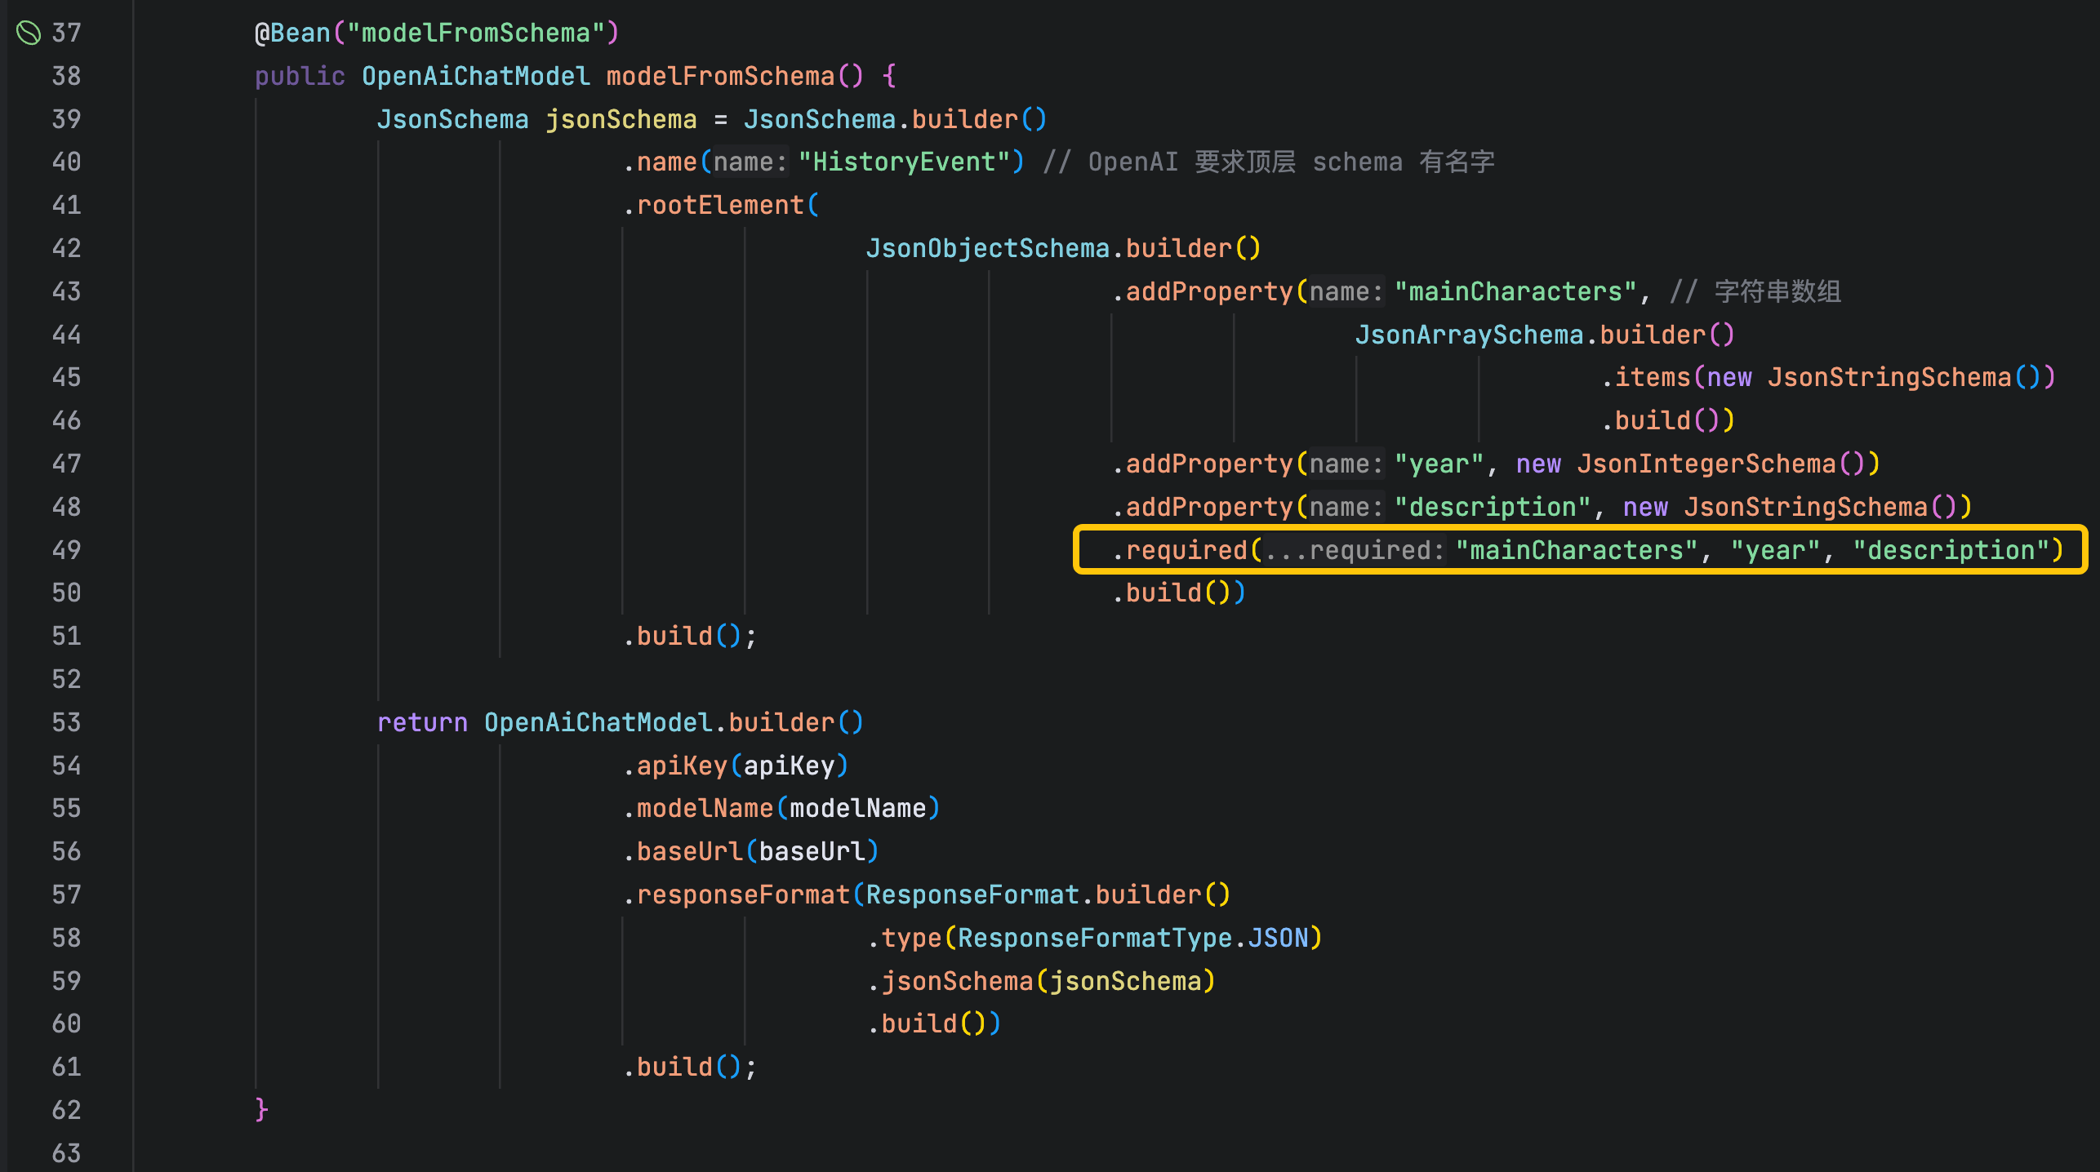Click the modelFromSchema method name
This screenshot has height=1172, width=2100.
pos(720,76)
